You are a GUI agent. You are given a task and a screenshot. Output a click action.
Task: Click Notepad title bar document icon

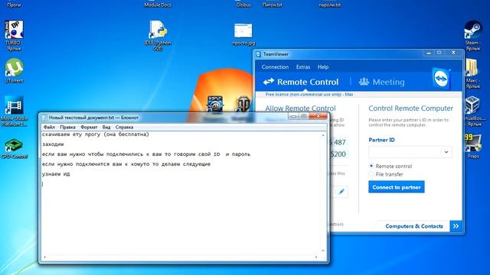pyautogui.click(x=44, y=118)
